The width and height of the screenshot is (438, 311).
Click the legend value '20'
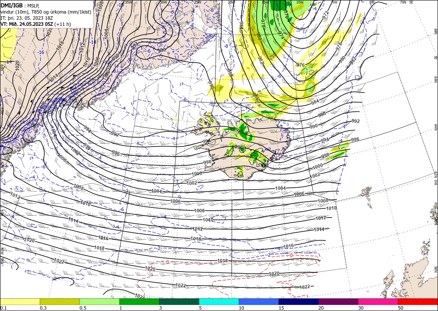tap(321, 308)
